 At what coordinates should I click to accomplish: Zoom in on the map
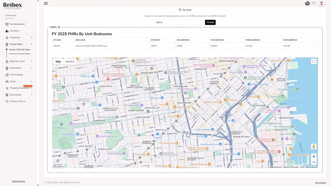coord(314,156)
